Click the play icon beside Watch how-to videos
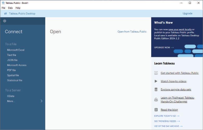Image resolution: width=203 pixels, height=130 pixels. [156, 81]
